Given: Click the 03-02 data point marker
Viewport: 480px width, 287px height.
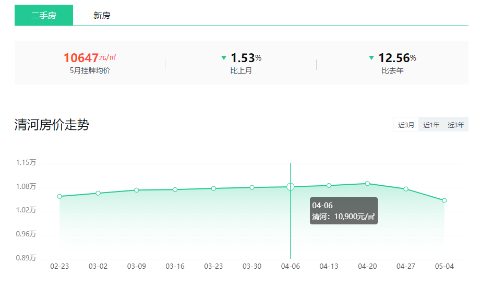Looking at the screenshot, I should [98, 193].
